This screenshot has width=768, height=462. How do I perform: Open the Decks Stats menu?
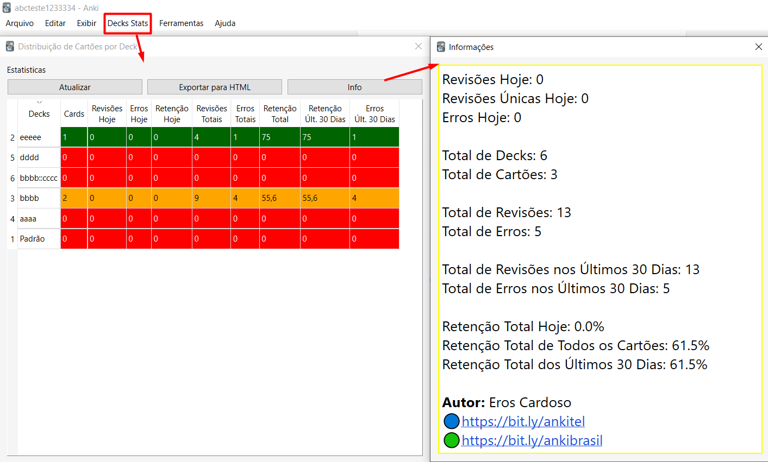coord(128,23)
